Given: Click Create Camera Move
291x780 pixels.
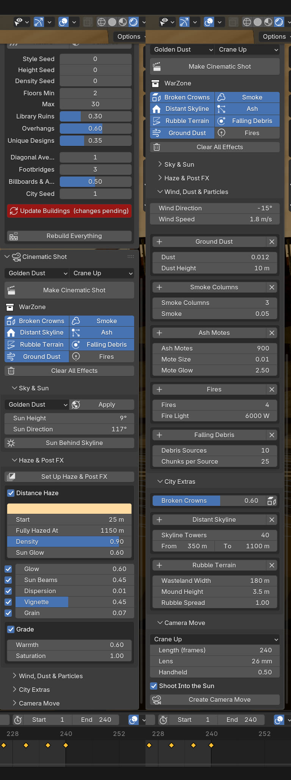Looking at the screenshot, I should [214, 700].
